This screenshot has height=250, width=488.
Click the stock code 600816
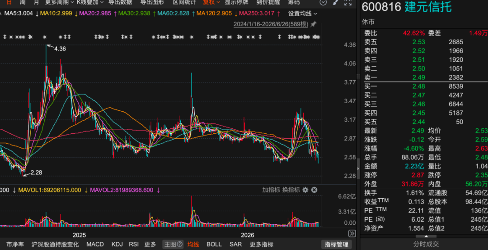(x=381, y=7)
